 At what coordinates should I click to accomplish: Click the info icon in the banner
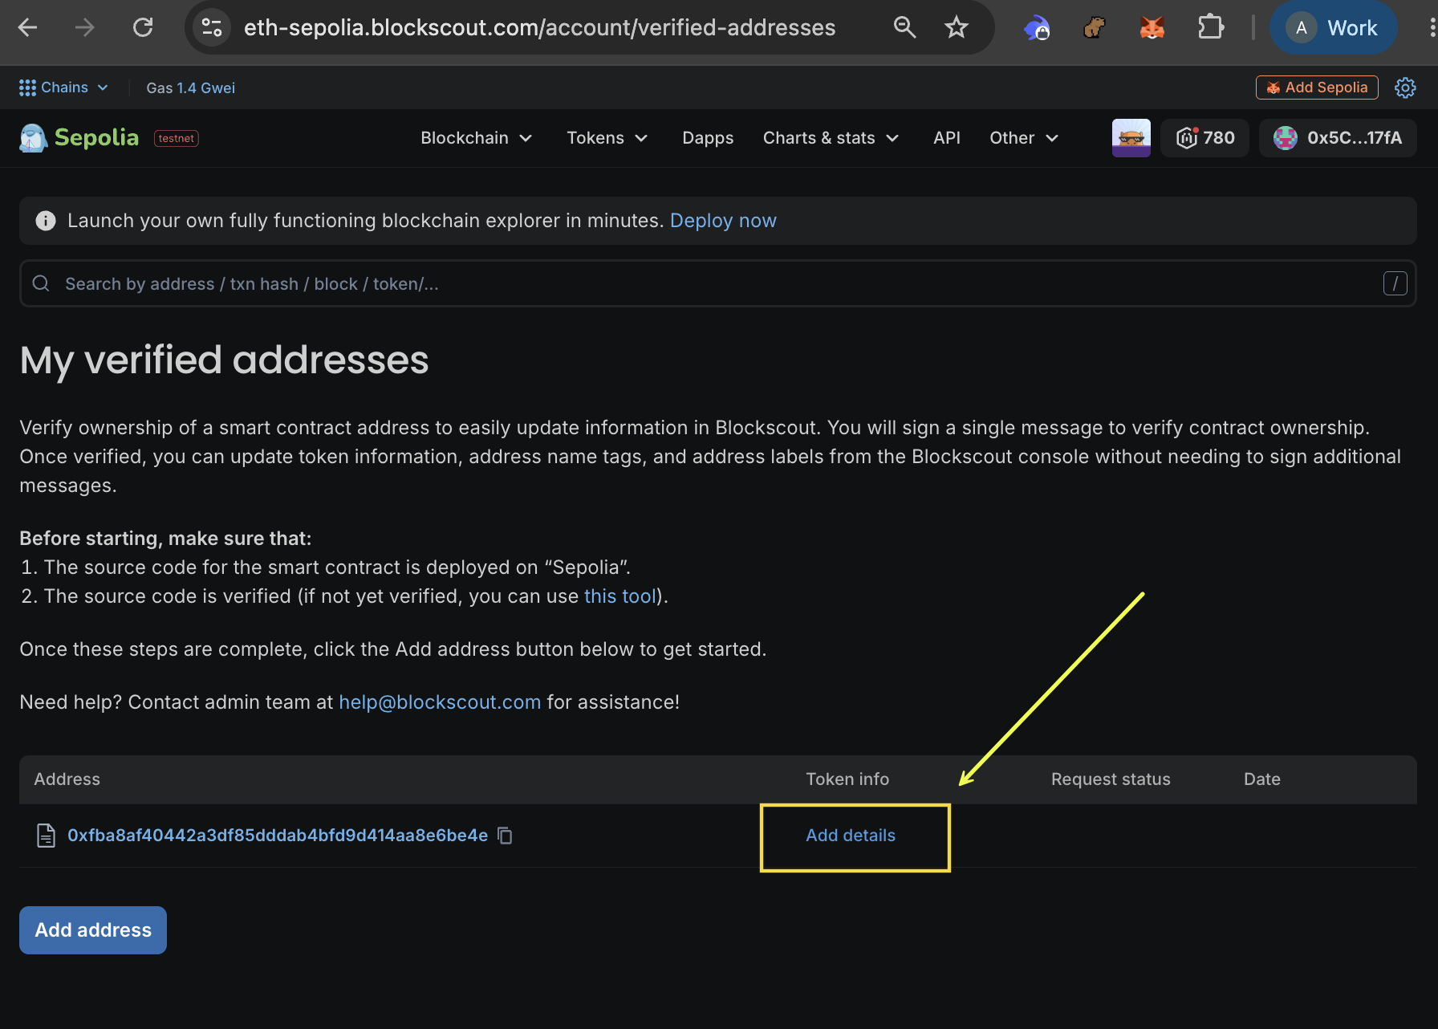pos(46,221)
